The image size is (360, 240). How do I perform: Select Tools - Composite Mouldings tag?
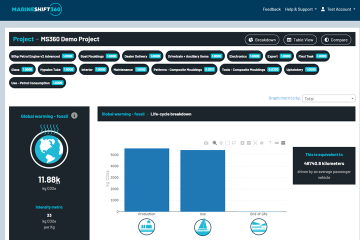pos(250,69)
